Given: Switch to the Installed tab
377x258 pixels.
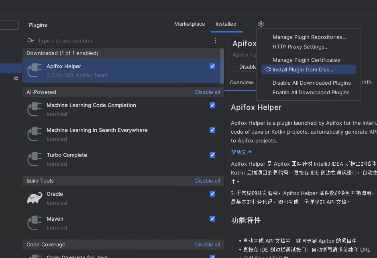Looking at the screenshot, I should [x=226, y=24].
